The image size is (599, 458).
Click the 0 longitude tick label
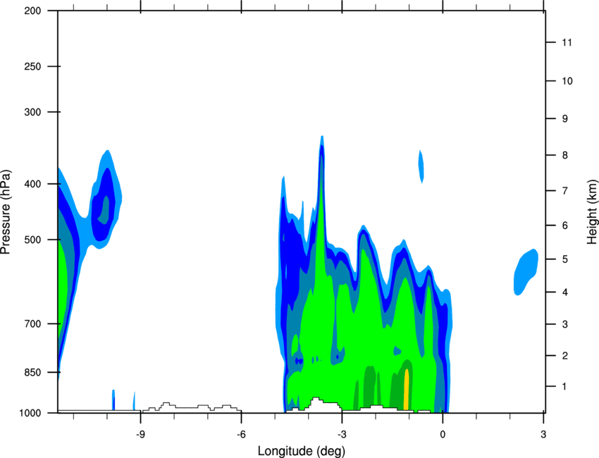[x=443, y=434]
